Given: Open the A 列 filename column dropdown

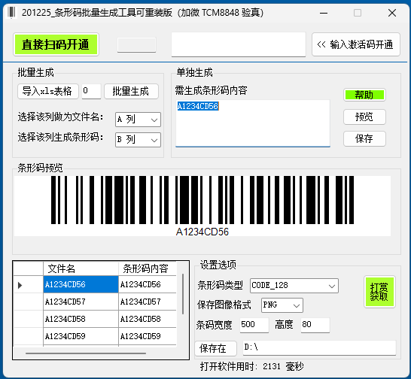Looking at the screenshot, I should tap(138, 120).
